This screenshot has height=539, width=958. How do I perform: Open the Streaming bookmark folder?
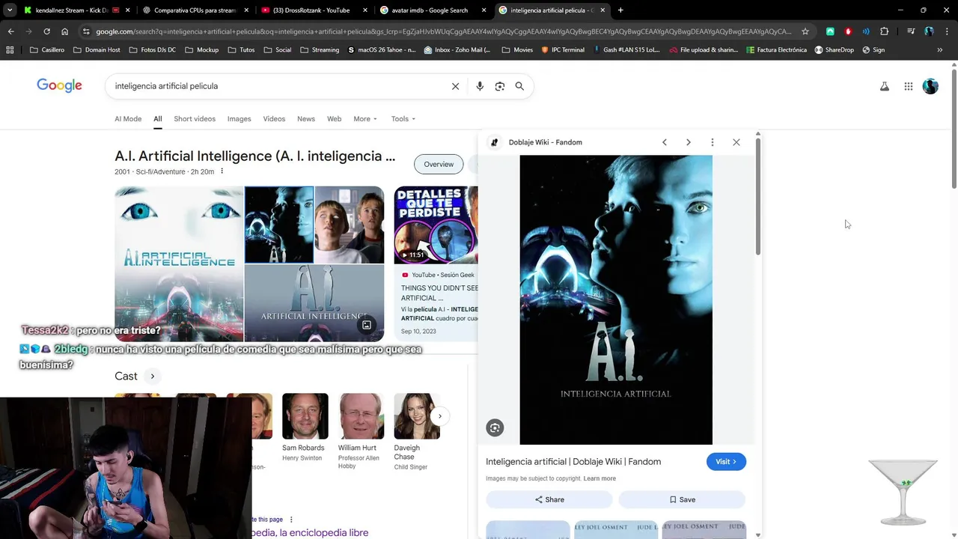[319, 50]
